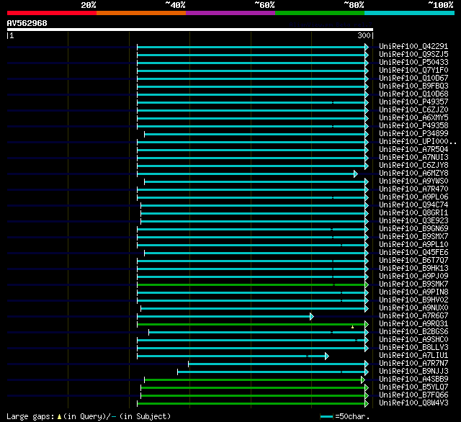Click the green UniRef100_B9SMK7 label
The image size is (461, 422).
(x=413, y=284)
